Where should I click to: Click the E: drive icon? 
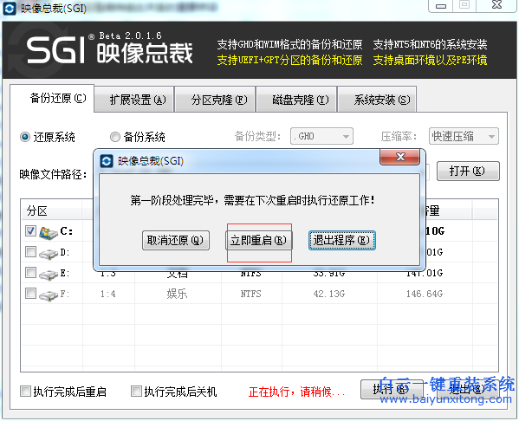pos(48,275)
